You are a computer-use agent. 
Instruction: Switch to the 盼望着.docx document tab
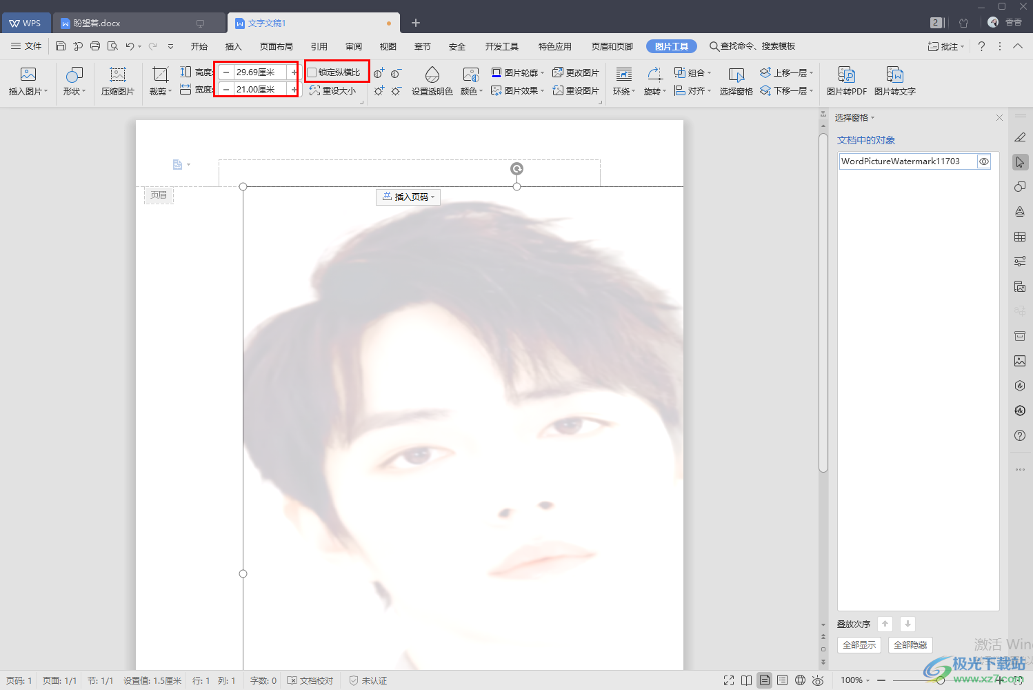point(97,23)
